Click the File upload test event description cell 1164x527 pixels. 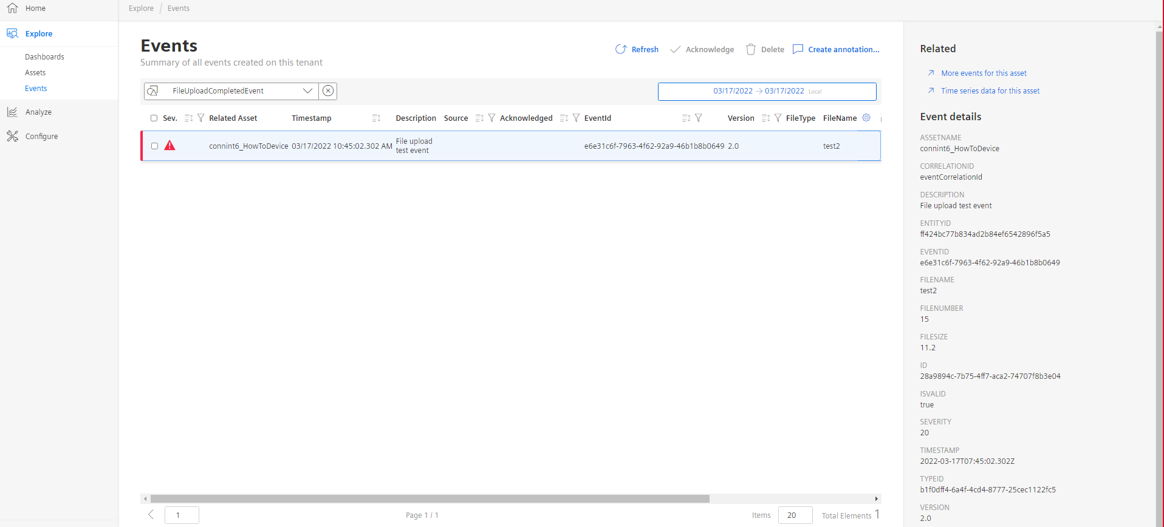[x=414, y=146]
